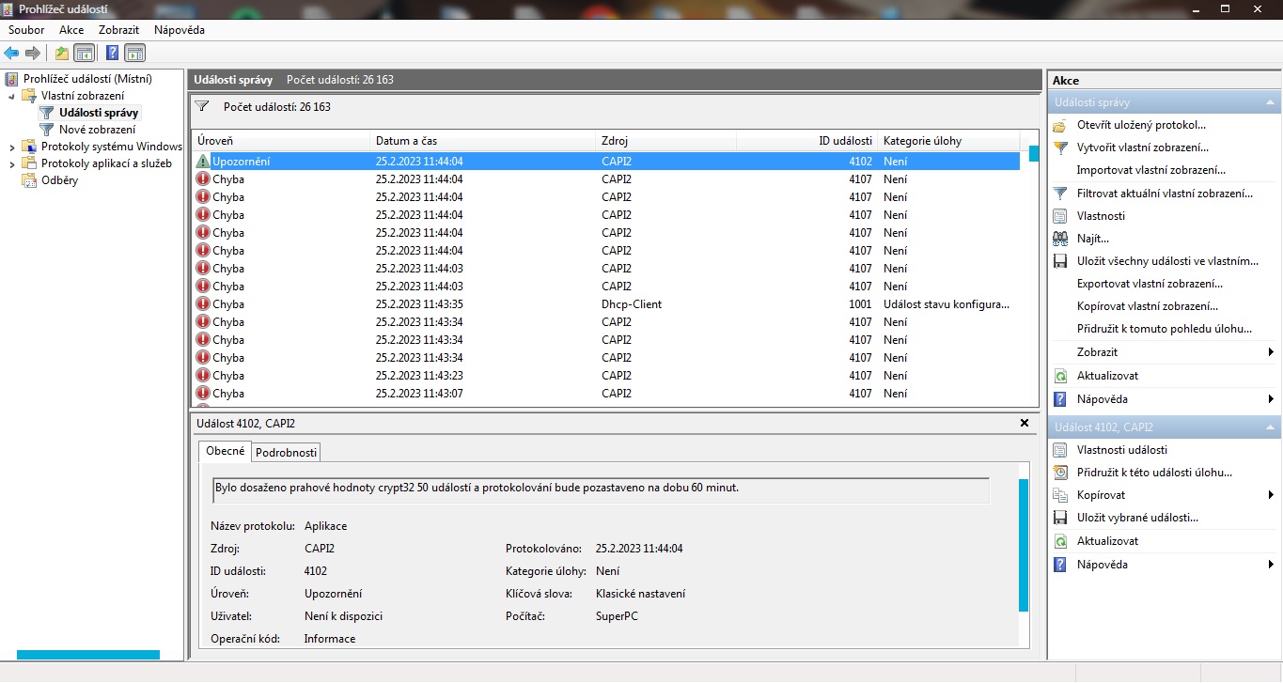
Task: Click the event description text box
Action: pyautogui.click(x=602, y=489)
